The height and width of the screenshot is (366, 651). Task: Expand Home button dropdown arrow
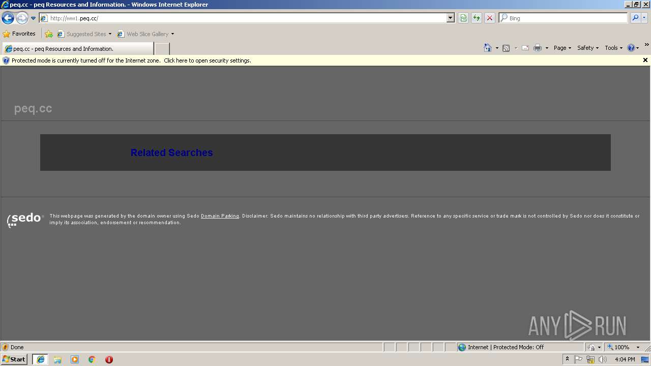coord(497,48)
